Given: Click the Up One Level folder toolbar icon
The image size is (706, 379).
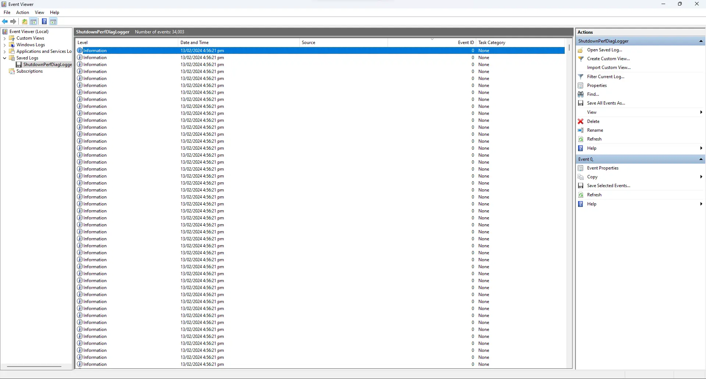Looking at the screenshot, I should coord(25,22).
